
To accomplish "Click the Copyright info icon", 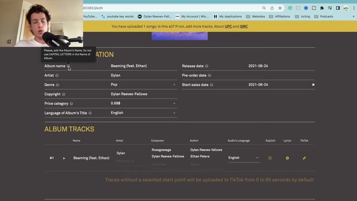I will 64,94.
